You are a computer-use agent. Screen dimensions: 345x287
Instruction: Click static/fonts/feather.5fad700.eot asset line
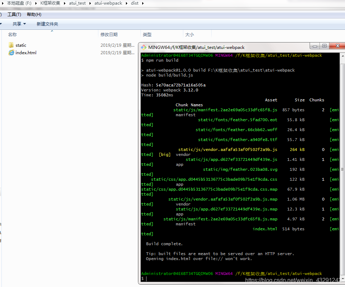(238, 120)
